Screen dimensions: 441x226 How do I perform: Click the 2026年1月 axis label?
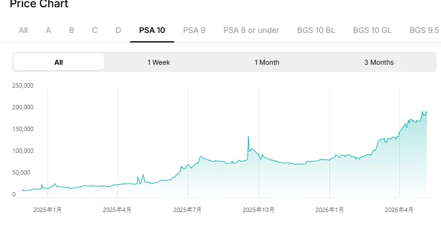pyautogui.click(x=329, y=210)
